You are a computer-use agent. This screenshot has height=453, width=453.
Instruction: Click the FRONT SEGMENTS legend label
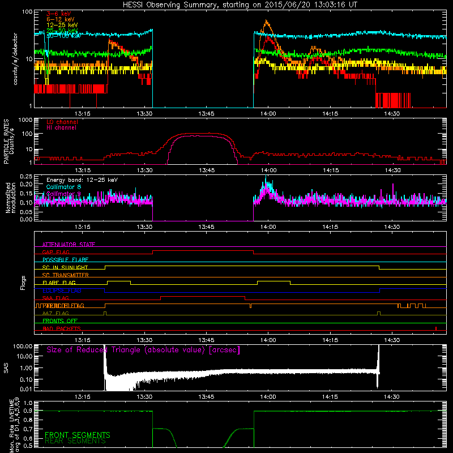point(78,435)
